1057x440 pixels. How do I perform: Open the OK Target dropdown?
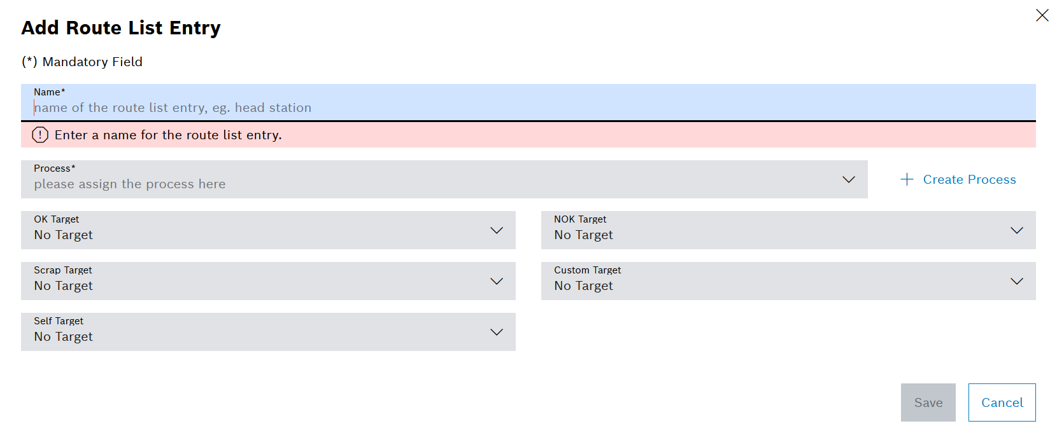point(267,230)
